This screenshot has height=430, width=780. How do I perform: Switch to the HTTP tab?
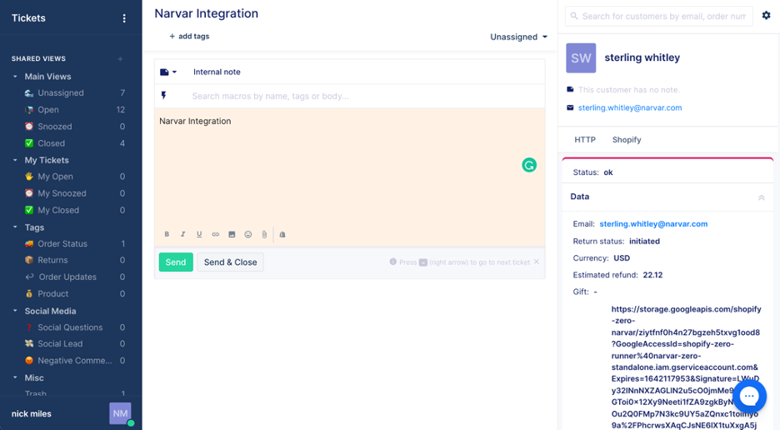(x=585, y=140)
